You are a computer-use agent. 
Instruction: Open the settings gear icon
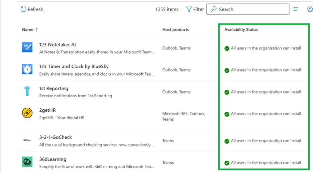tap(310, 9)
